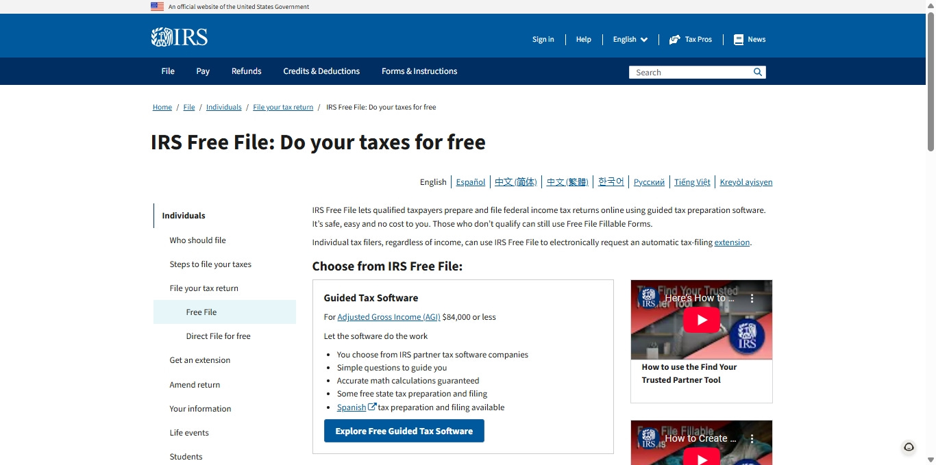Click the News newspaper icon
The height and width of the screenshot is (465, 936).
[x=739, y=40]
